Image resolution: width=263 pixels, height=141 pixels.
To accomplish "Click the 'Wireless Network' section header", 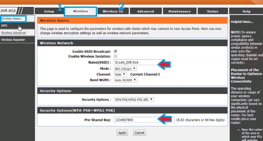I will pos(56,43).
